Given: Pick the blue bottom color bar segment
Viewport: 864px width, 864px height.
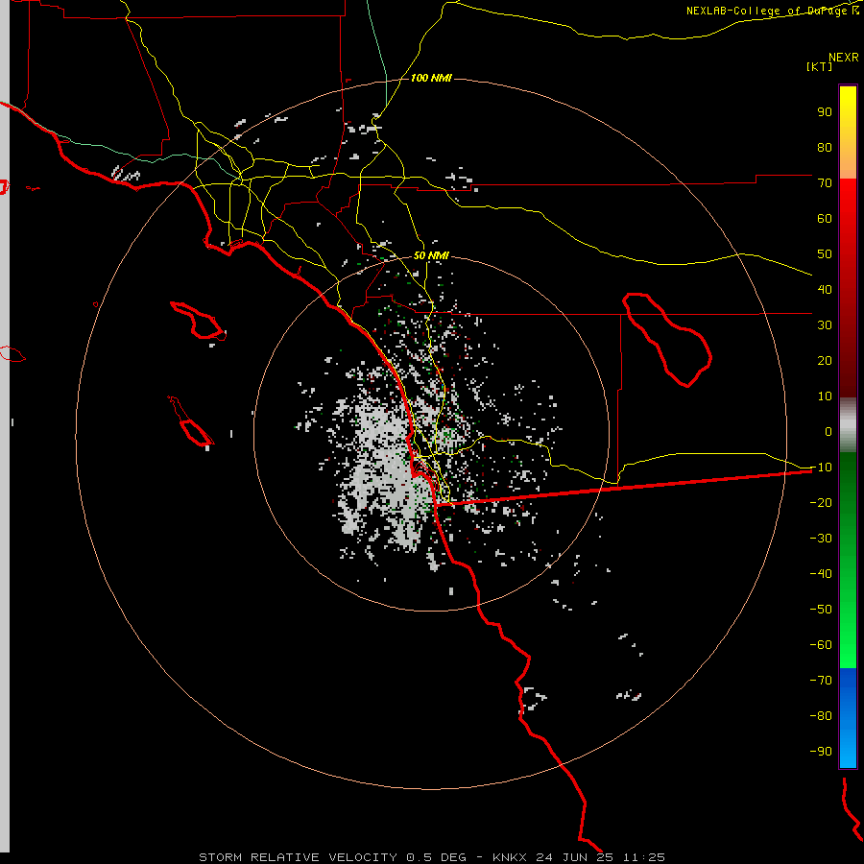Looking at the screenshot, I should coord(848,718).
